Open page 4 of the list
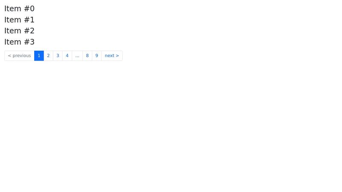This screenshot has height=192, width=342. click(x=67, y=56)
